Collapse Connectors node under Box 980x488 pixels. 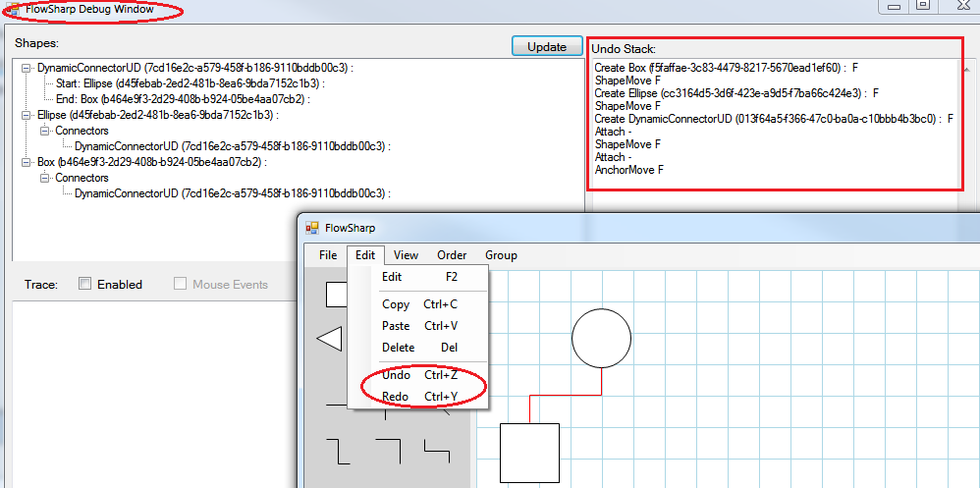[x=45, y=178]
